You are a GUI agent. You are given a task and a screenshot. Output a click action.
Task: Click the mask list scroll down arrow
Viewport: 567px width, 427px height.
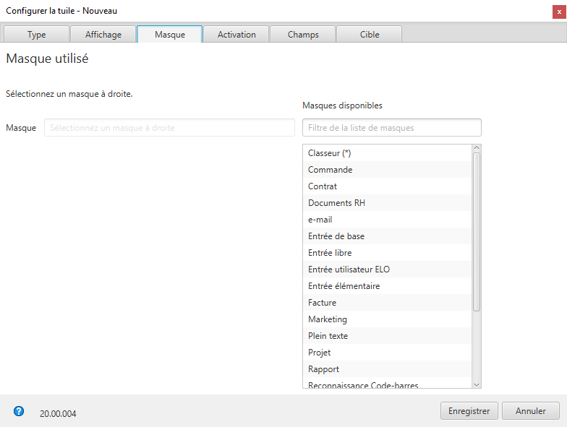point(477,384)
